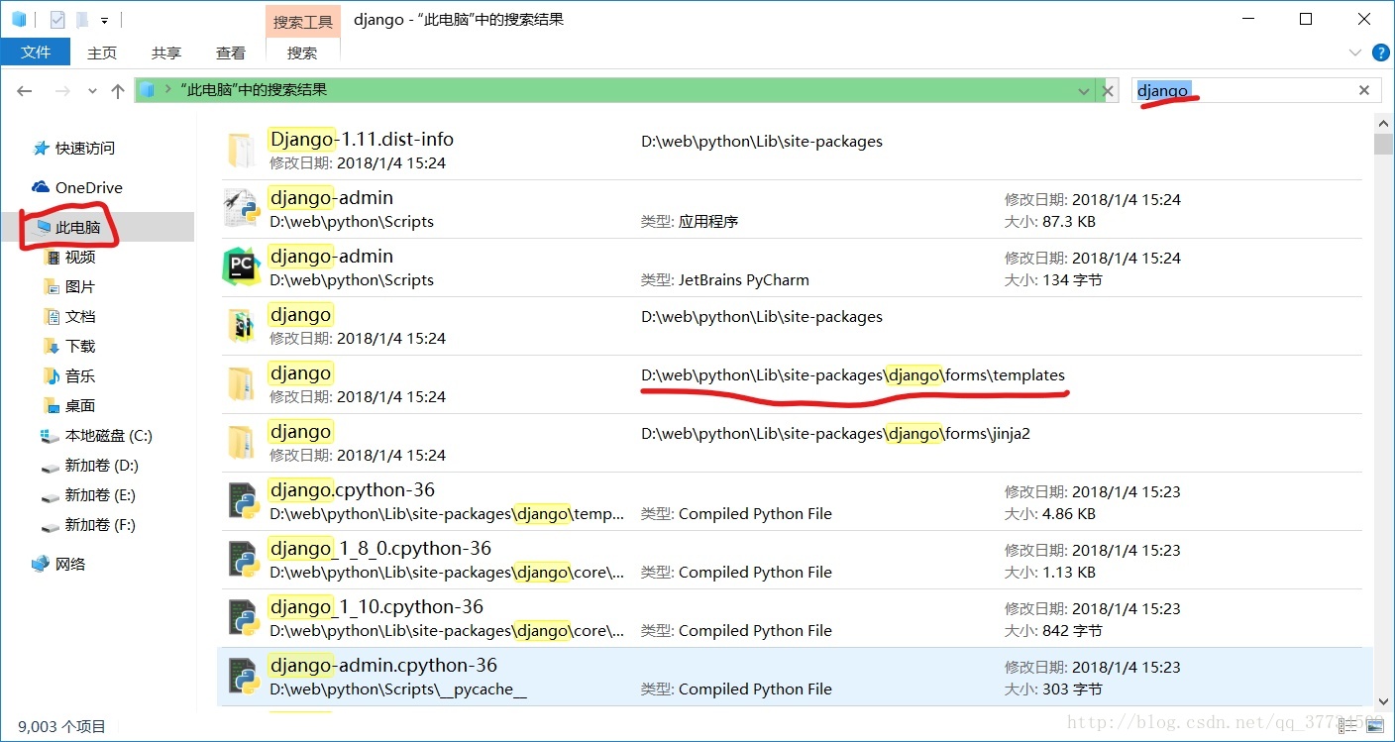Screen dimensions: 1395x742
Task: Expand the ribbon with the chevron arrow
Action: coord(1355,52)
